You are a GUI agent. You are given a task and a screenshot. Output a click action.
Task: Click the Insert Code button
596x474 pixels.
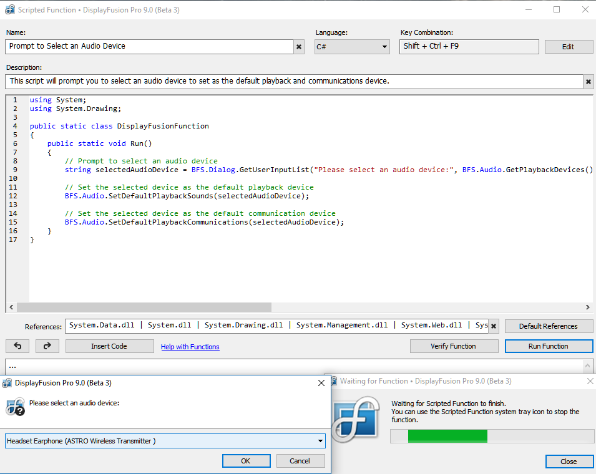click(109, 346)
